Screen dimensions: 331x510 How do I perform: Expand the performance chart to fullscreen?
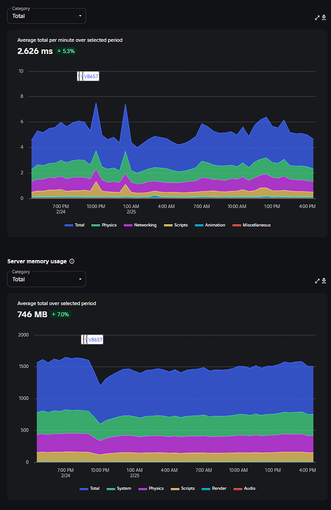pyautogui.click(x=317, y=17)
